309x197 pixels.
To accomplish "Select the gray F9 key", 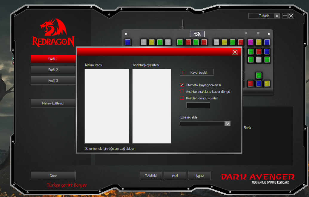I will 216,42.
